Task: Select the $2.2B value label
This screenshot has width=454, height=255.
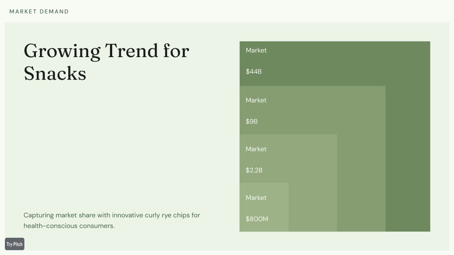Action: 254,170
